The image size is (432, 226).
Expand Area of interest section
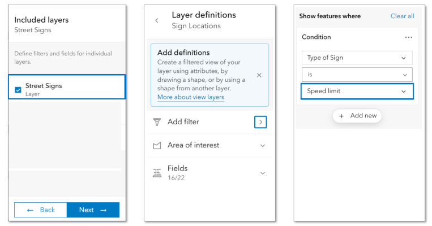pos(263,145)
